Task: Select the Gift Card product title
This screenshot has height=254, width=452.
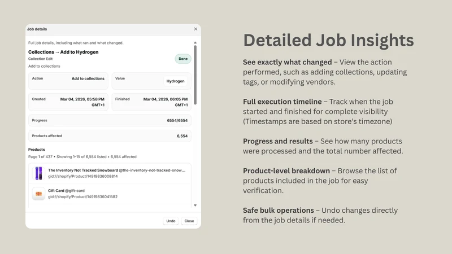Action: pos(56,191)
